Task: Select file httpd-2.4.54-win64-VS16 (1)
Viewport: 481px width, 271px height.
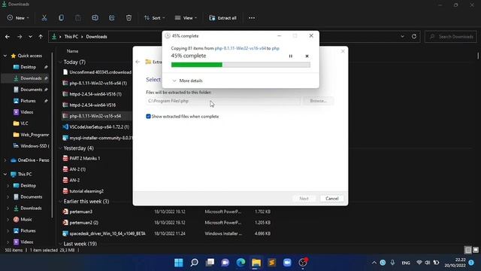Action: [x=95, y=94]
